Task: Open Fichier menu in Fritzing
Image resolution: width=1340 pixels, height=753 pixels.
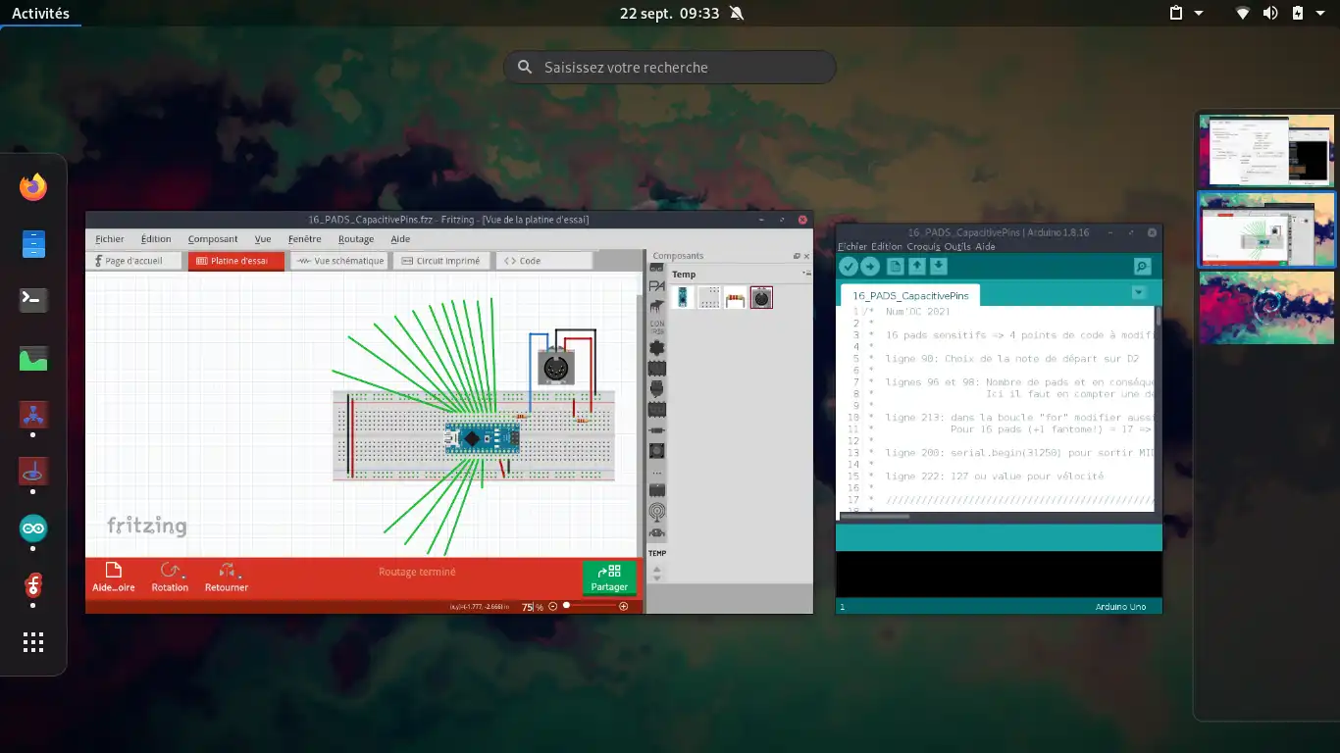Action: coord(110,239)
